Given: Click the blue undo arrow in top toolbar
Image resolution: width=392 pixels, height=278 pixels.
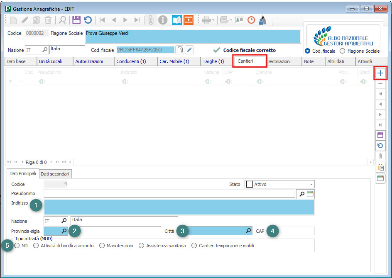Looking at the screenshot, I should (88, 20).
